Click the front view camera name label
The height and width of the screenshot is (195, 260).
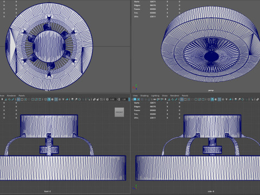coord(48,191)
